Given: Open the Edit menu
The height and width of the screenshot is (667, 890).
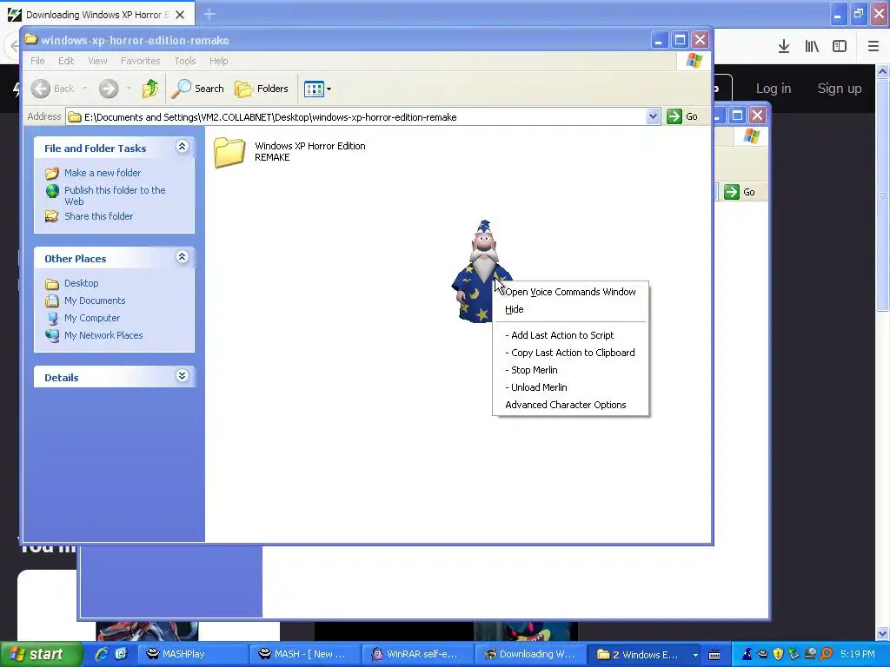Looking at the screenshot, I should (66, 61).
